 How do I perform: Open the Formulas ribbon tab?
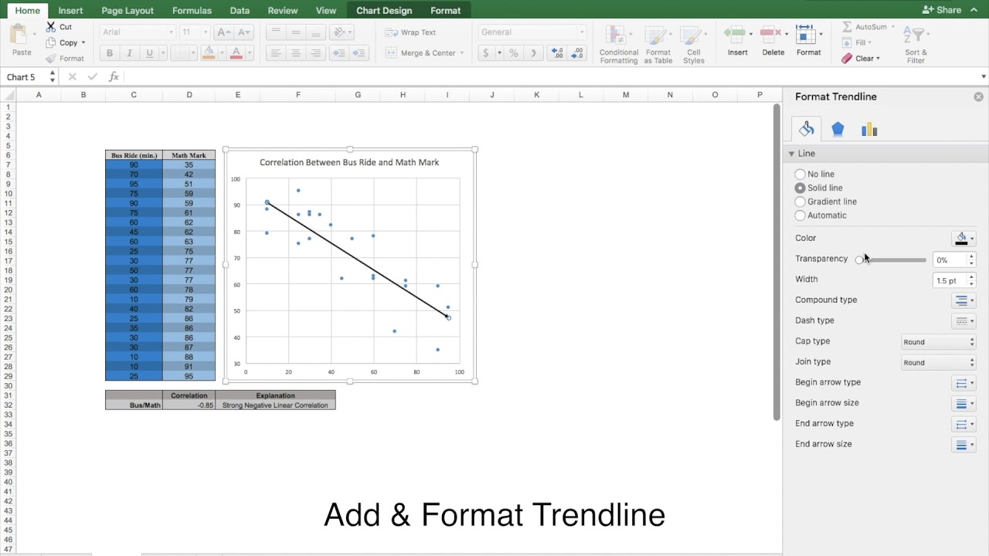192,11
